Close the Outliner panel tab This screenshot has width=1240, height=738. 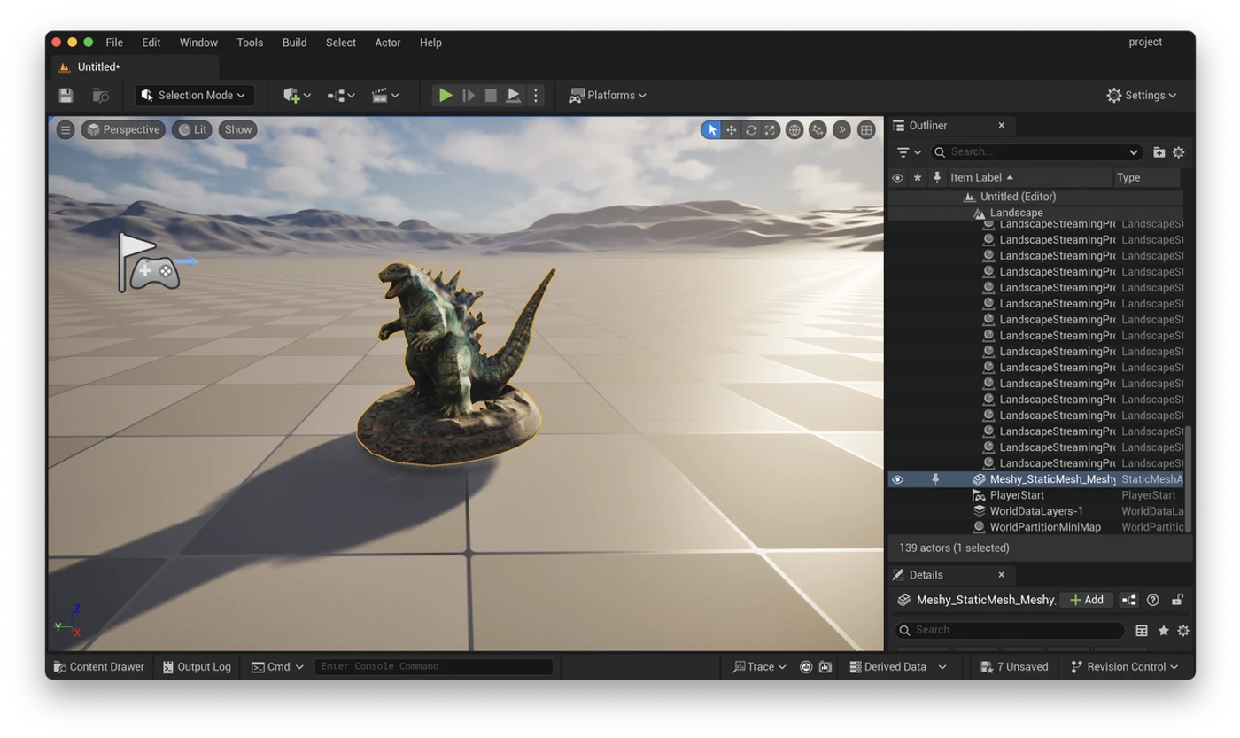pyautogui.click(x=1002, y=126)
